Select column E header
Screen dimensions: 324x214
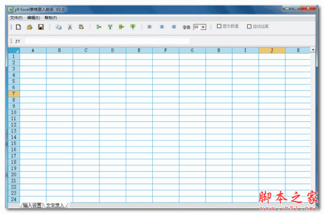139,50
